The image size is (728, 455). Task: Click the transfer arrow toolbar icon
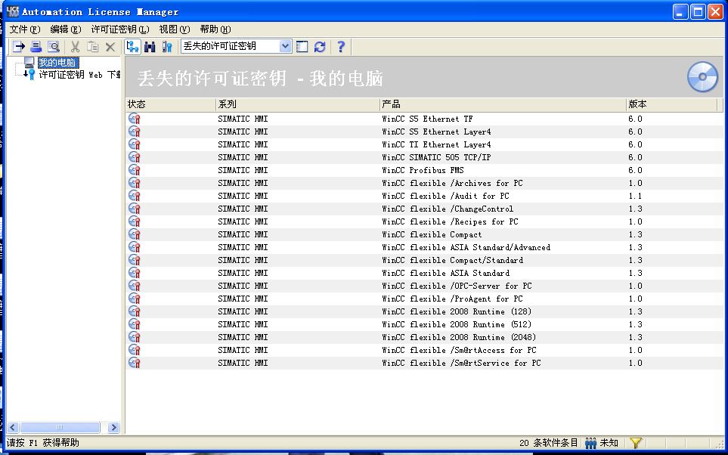coord(19,46)
